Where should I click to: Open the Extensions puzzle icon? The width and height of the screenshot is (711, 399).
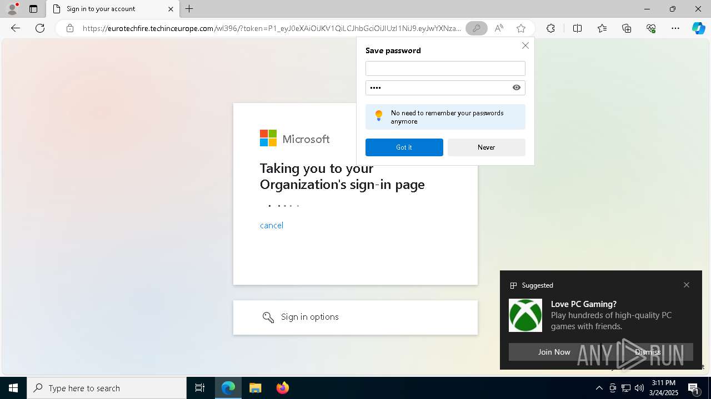coord(550,28)
